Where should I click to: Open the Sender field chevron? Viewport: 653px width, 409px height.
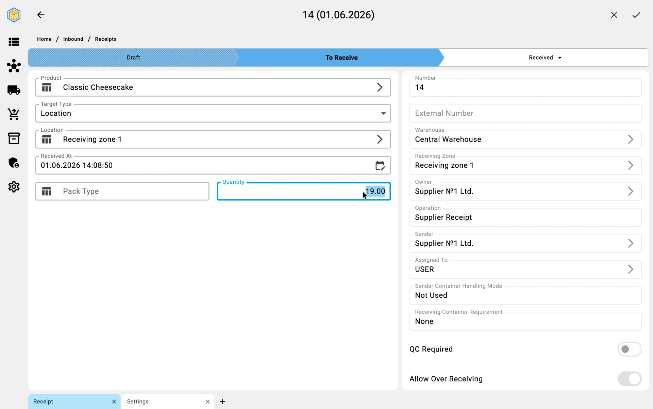click(x=631, y=243)
